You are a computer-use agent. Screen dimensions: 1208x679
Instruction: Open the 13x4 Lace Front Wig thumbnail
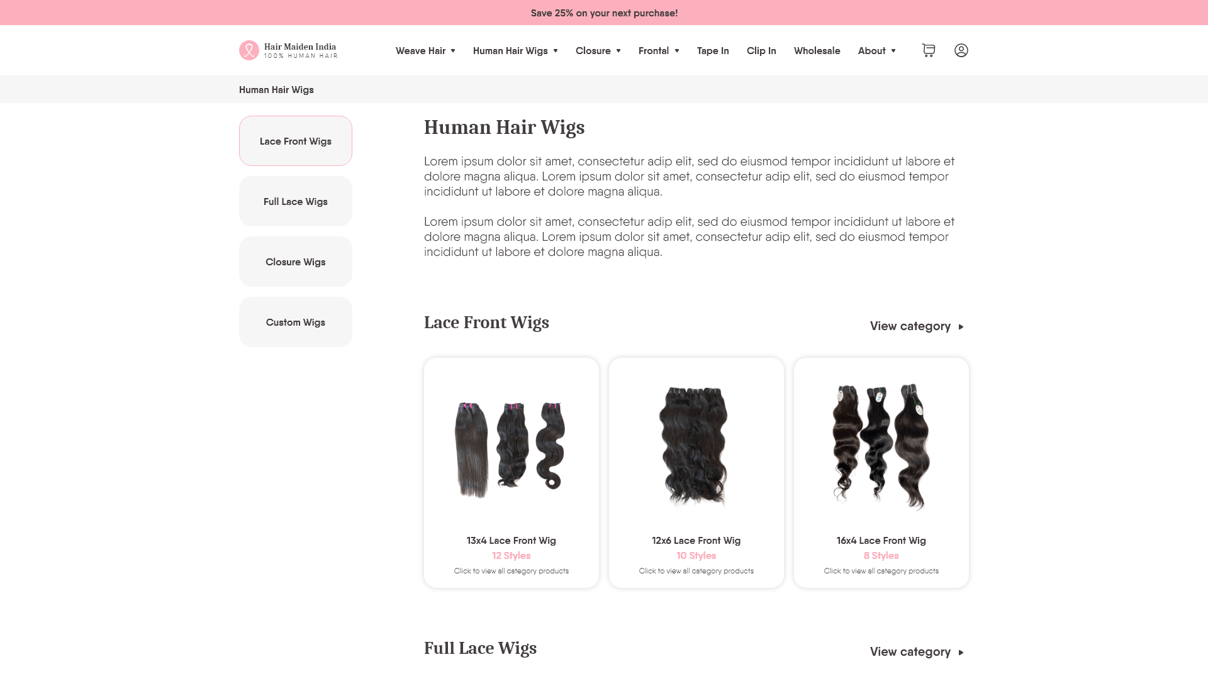click(x=512, y=448)
